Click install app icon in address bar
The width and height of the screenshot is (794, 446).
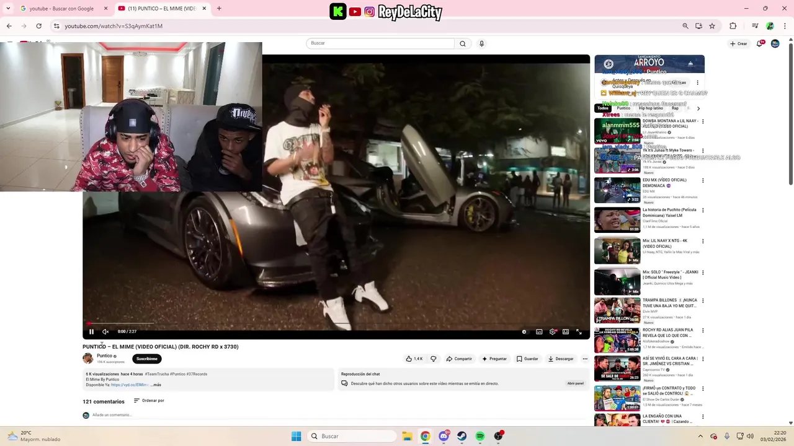pyautogui.click(x=699, y=26)
